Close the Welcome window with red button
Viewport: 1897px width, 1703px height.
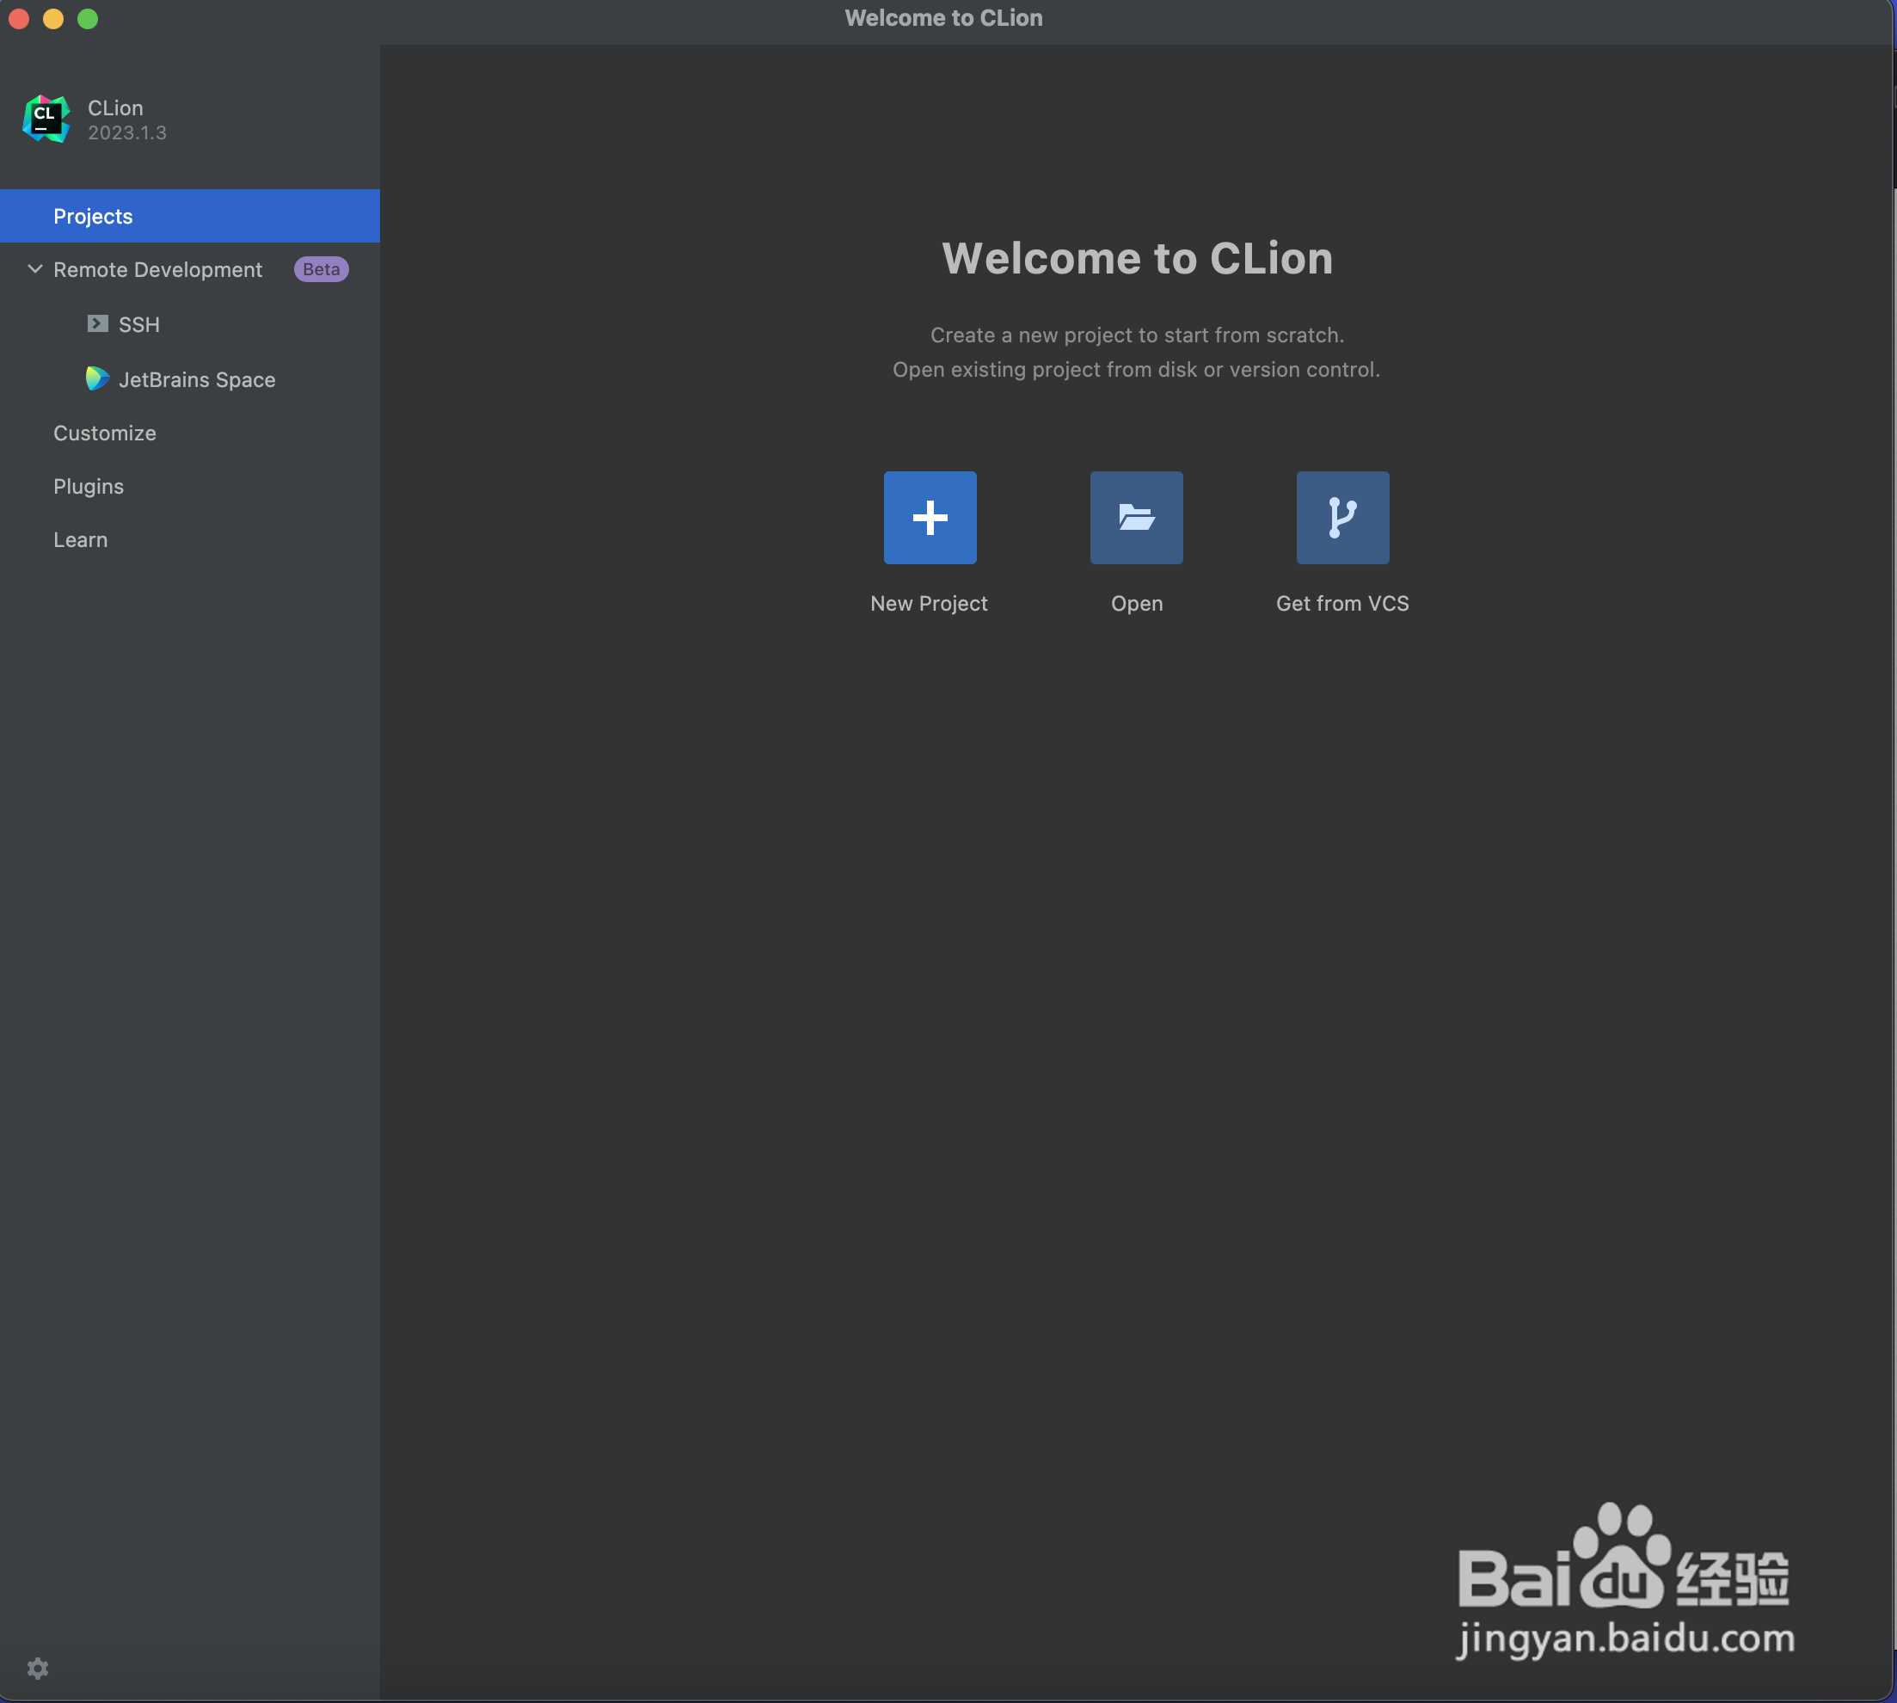(x=19, y=19)
